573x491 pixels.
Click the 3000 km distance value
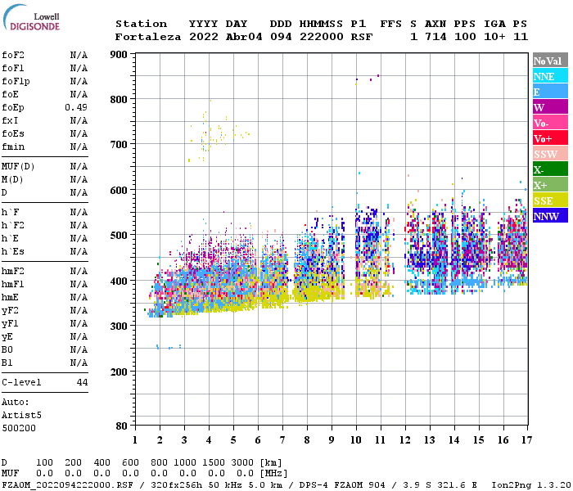click(x=242, y=462)
